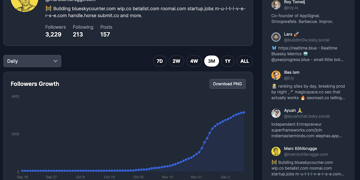Click Ayush's profile avatar

pyautogui.click(x=276, y=113)
